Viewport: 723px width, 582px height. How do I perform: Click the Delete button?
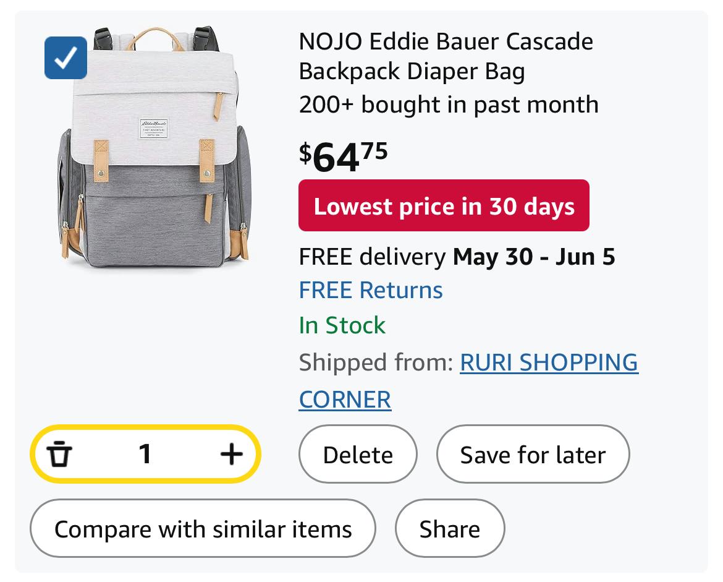coord(358,454)
